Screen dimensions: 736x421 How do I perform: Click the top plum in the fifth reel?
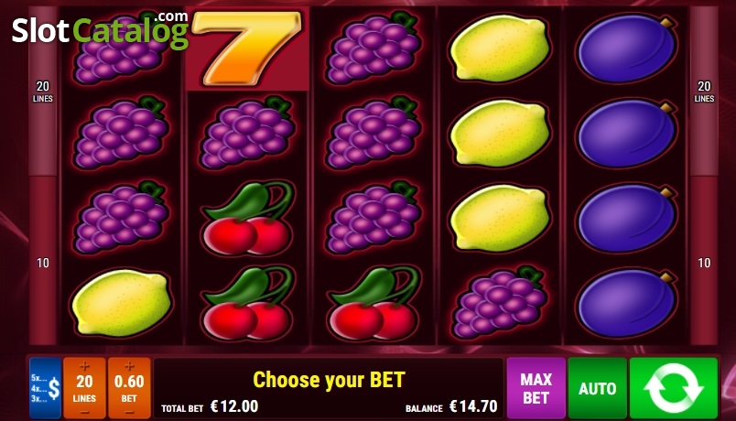pos(627,49)
